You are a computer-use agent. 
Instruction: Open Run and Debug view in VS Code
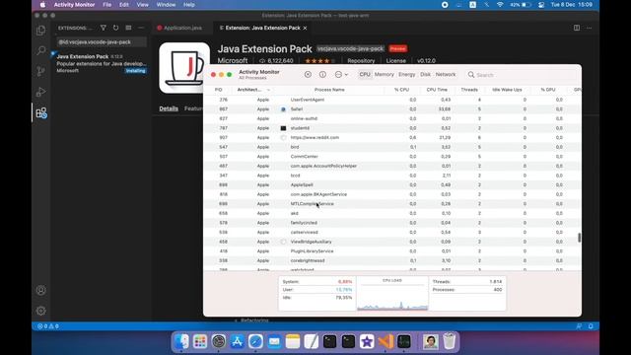pyautogui.click(x=41, y=92)
